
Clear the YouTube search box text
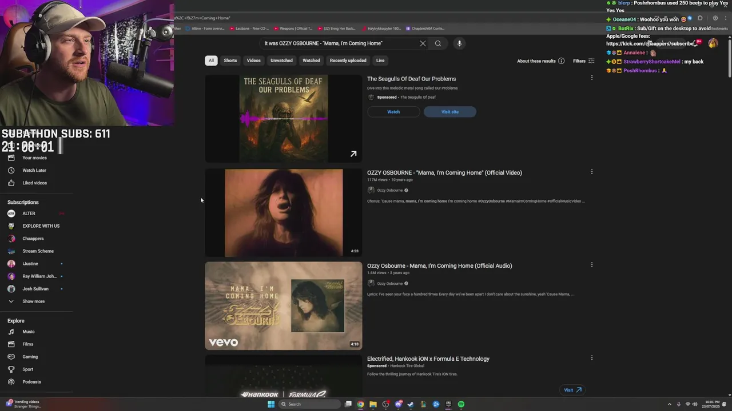click(x=423, y=43)
